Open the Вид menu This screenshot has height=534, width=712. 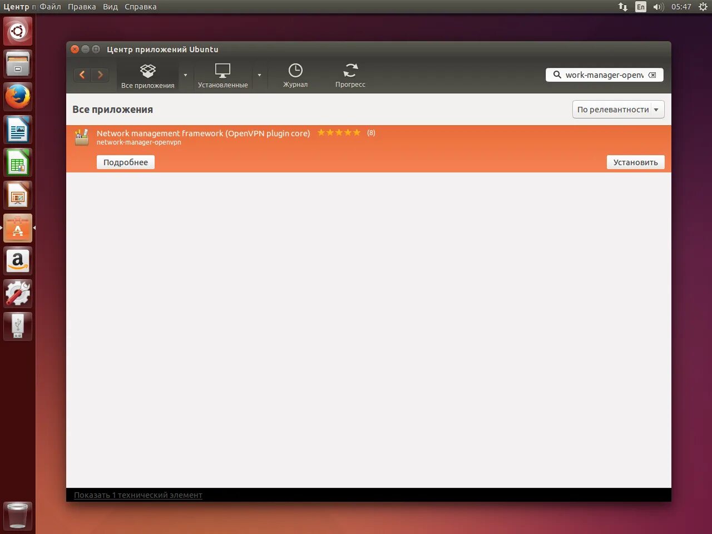point(110,7)
